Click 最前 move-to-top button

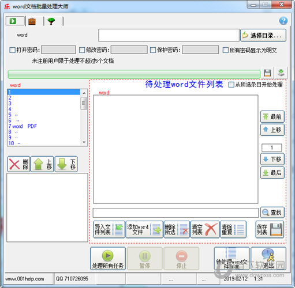(x=272, y=116)
